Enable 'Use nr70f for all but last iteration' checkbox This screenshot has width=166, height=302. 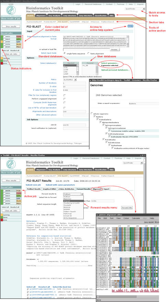coord(64,108)
